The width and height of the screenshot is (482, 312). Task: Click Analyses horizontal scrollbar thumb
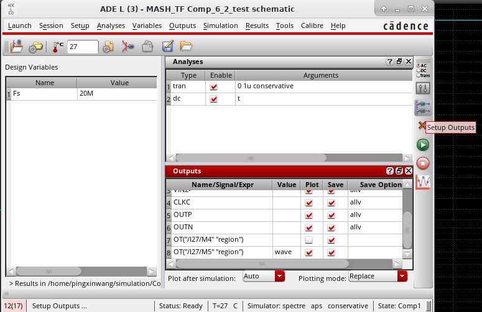(x=251, y=158)
